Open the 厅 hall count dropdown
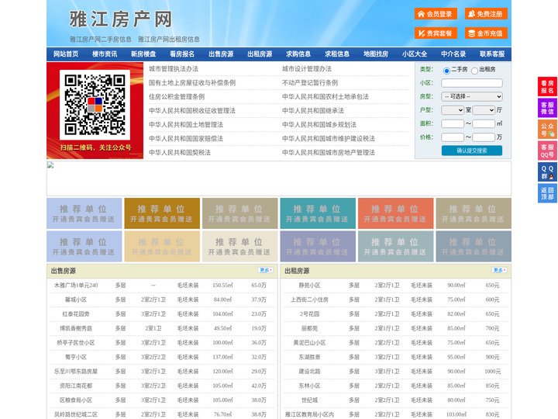Screen dimensions: 558x419 (484, 110)
